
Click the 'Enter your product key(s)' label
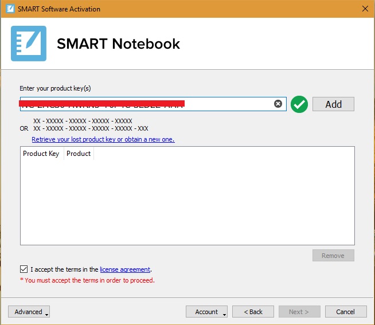pos(55,88)
